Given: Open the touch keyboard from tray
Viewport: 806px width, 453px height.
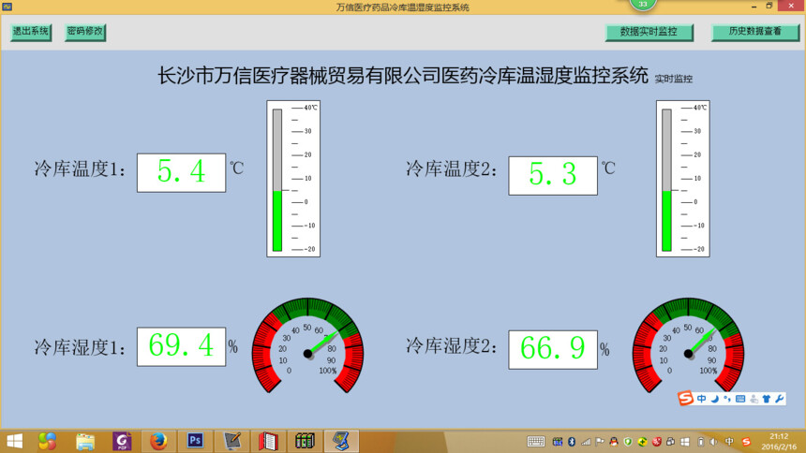Looking at the screenshot, I should (x=536, y=442).
